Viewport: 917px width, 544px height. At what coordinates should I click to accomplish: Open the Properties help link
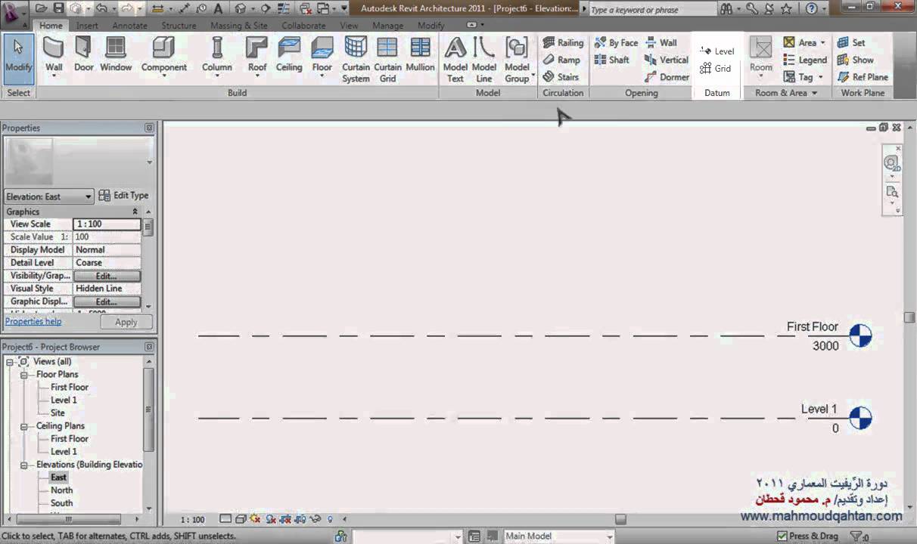(x=33, y=321)
